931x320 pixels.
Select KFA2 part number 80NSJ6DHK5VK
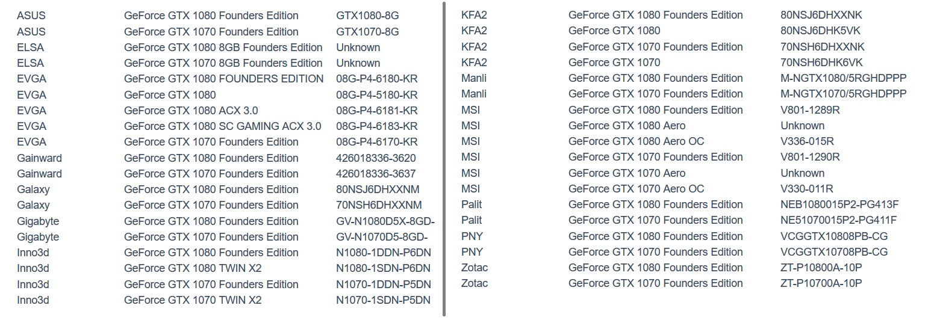(x=821, y=31)
